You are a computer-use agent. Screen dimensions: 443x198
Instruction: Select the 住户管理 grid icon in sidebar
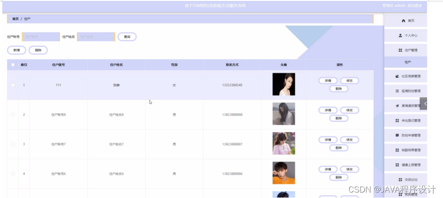tap(400, 50)
